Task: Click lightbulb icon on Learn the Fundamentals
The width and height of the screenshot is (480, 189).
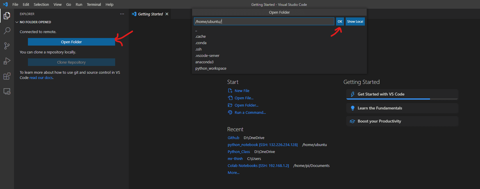Action: 353,108
